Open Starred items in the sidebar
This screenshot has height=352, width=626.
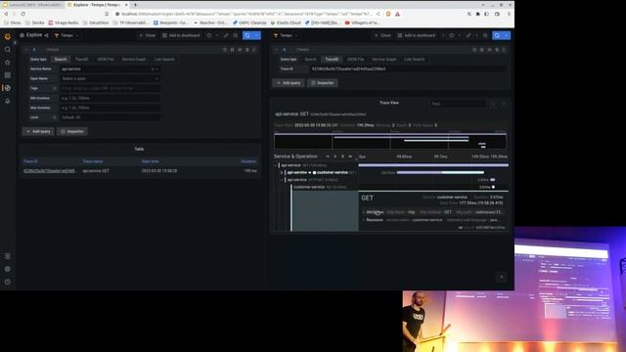7,63
